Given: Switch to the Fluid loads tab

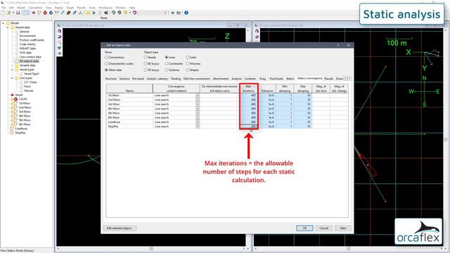Looking at the screenshot, I should pos(276,79).
